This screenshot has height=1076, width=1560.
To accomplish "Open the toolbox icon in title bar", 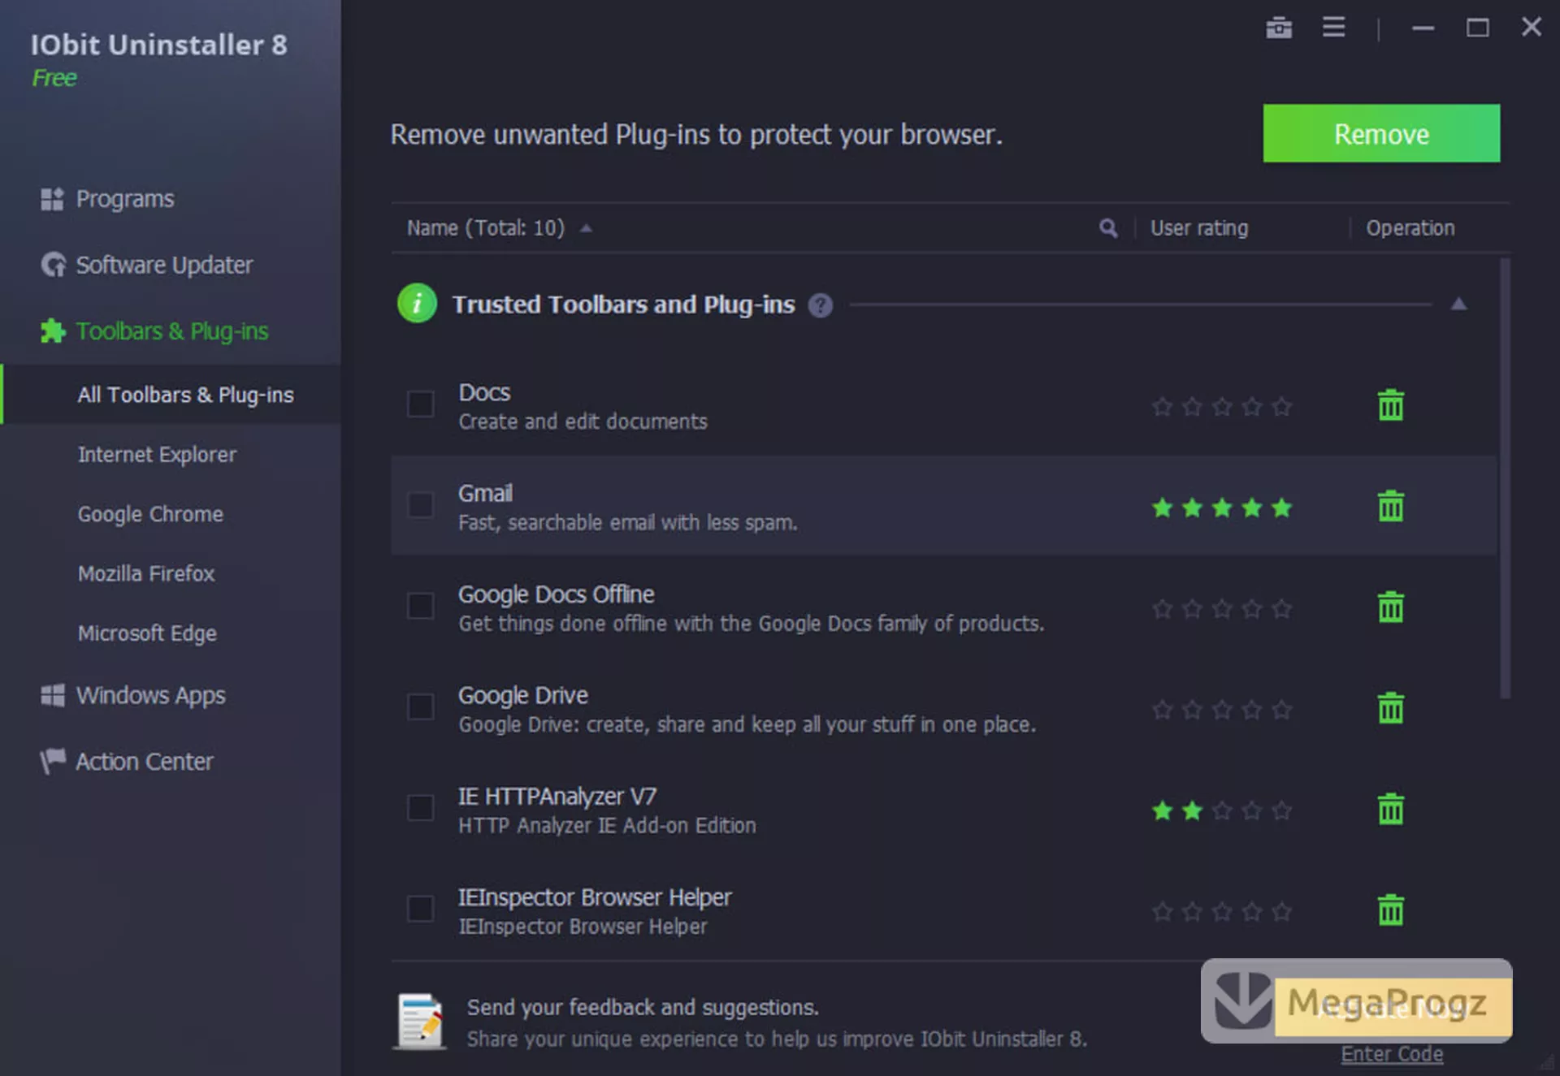I will click(1278, 28).
